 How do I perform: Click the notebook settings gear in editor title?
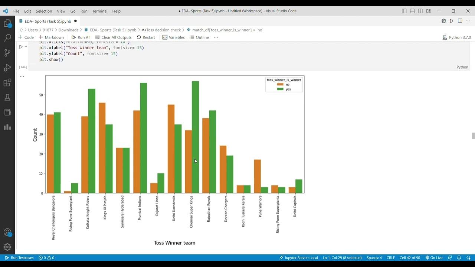tap(443, 21)
